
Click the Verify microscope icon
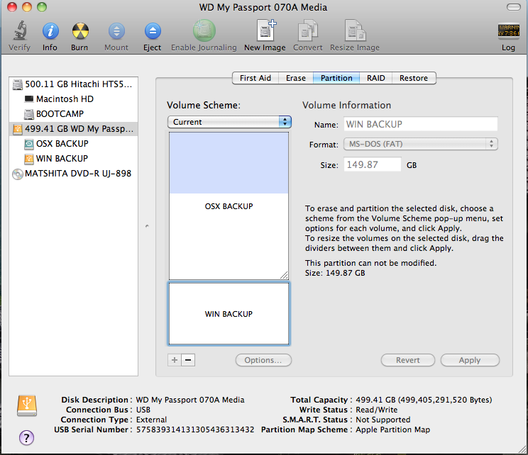[x=20, y=31]
